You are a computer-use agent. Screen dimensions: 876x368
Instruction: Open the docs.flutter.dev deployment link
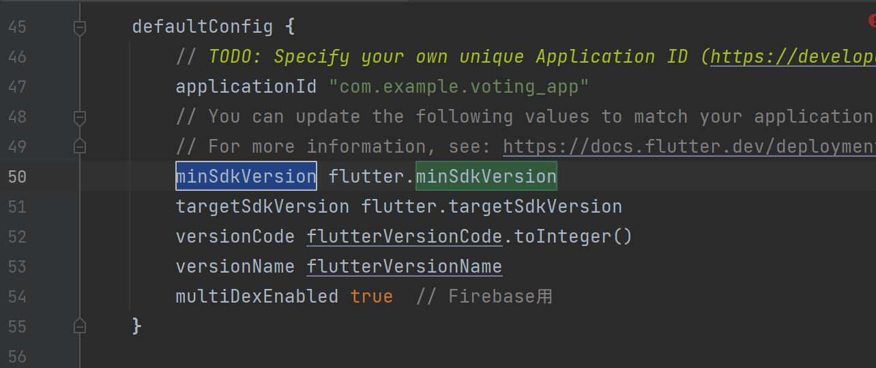coord(689,147)
